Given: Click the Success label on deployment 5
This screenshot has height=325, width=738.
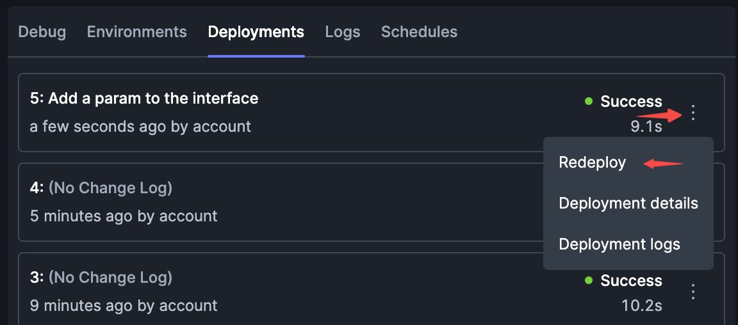Looking at the screenshot, I should [x=631, y=101].
